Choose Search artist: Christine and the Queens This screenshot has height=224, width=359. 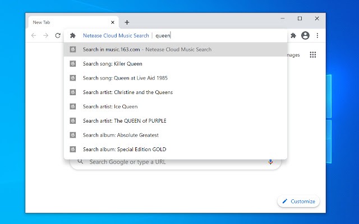pos(176,92)
